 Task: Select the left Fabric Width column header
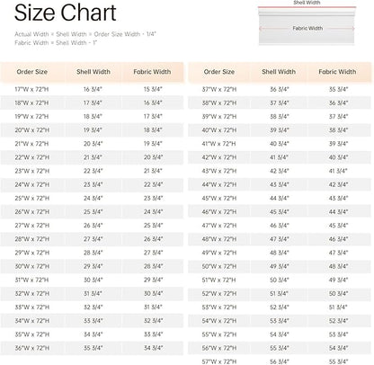coord(152,72)
